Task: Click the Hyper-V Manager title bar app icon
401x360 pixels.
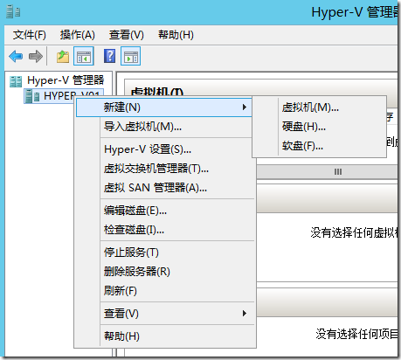Action: 13,12
